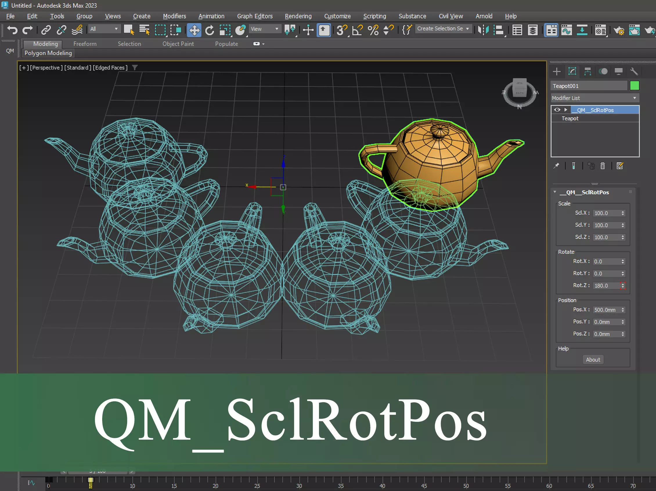The height and width of the screenshot is (491, 656).
Task: Open the View reference coordinate dropdown
Action: pyautogui.click(x=264, y=29)
